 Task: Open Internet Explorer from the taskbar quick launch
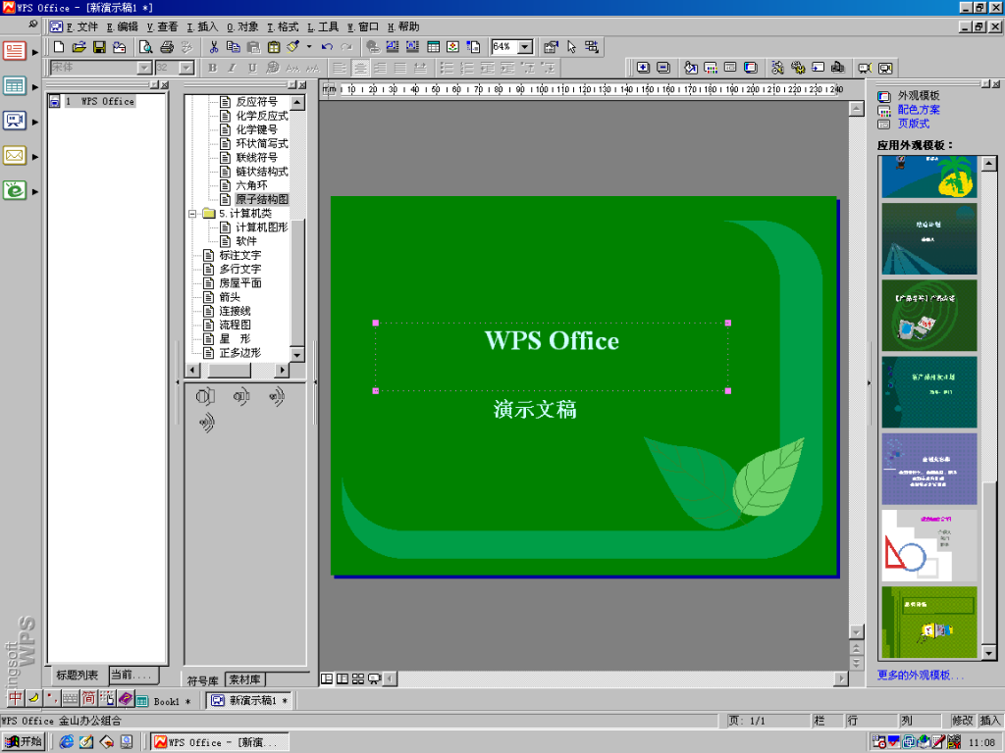(x=66, y=741)
